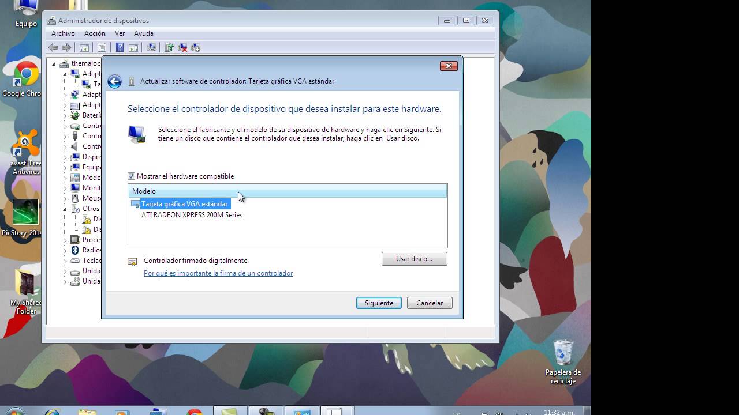Open the Archivo menu
Screen dimensions: 739x415
[63, 33]
